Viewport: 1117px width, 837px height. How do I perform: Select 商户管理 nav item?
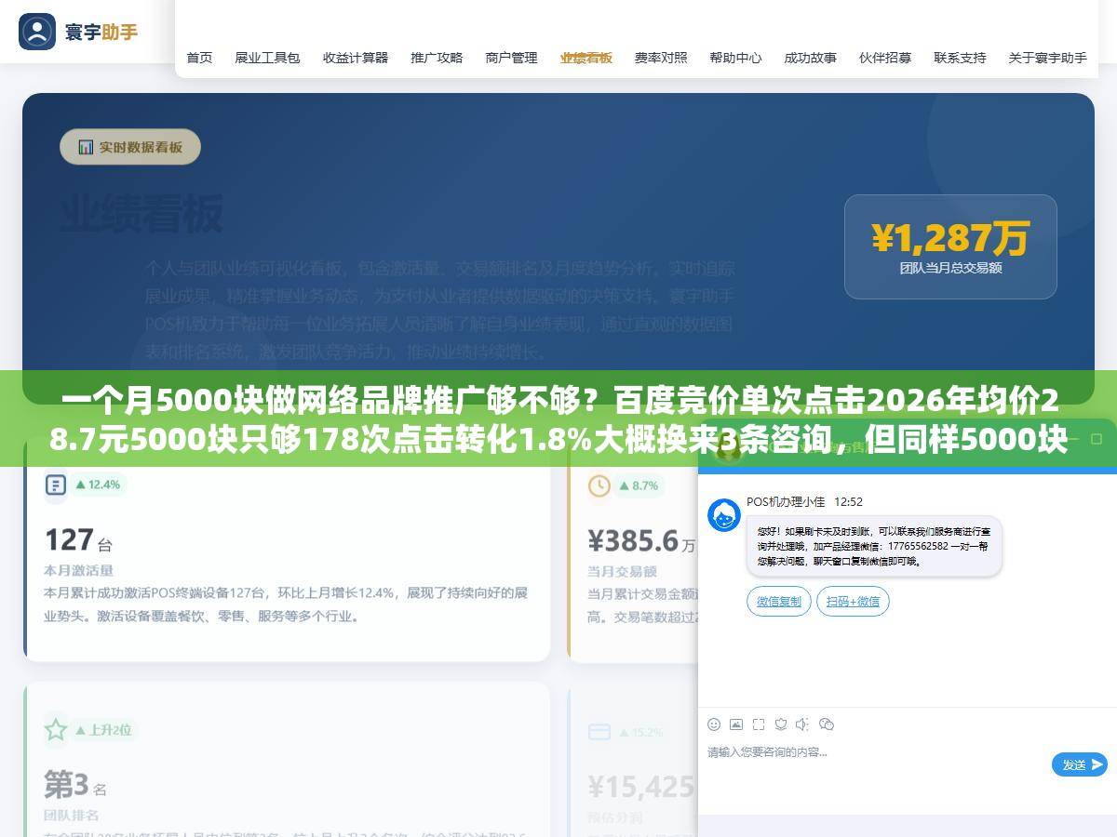pyautogui.click(x=511, y=58)
